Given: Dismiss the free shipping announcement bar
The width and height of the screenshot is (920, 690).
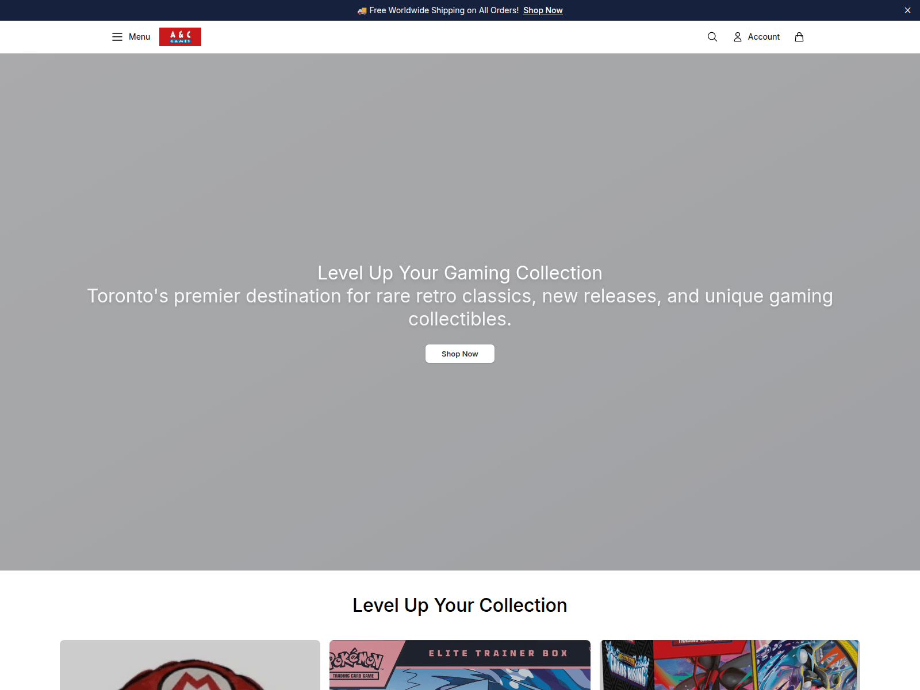Looking at the screenshot, I should pyautogui.click(x=907, y=10).
